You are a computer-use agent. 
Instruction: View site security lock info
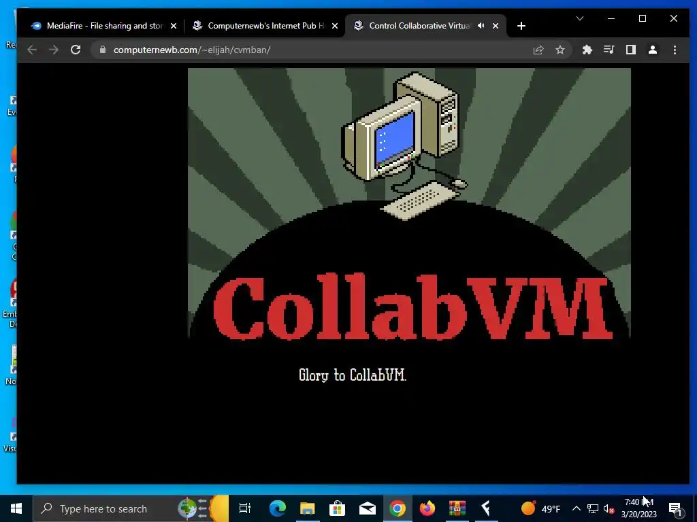(x=103, y=49)
